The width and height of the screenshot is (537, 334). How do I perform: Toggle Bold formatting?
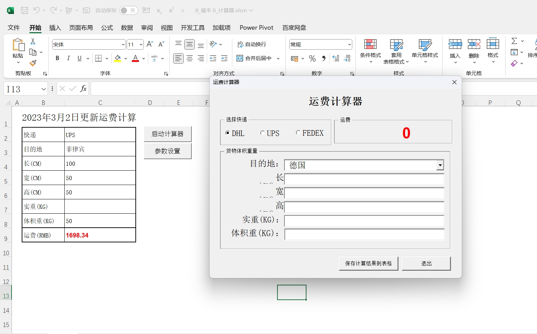click(57, 58)
